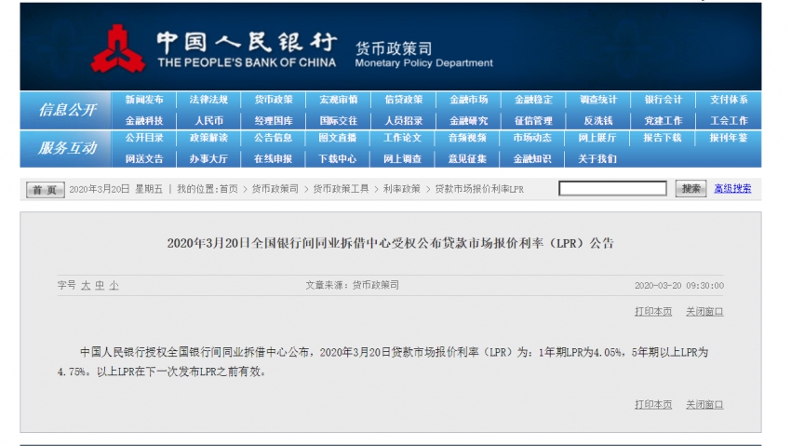Open 利率政策 breadcrumb link

point(402,189)
